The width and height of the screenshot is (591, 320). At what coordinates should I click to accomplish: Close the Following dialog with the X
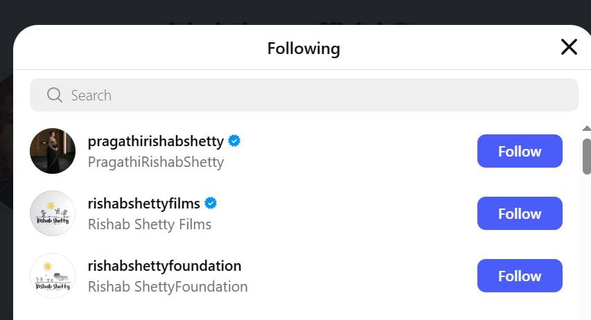[x=569, y=47]
